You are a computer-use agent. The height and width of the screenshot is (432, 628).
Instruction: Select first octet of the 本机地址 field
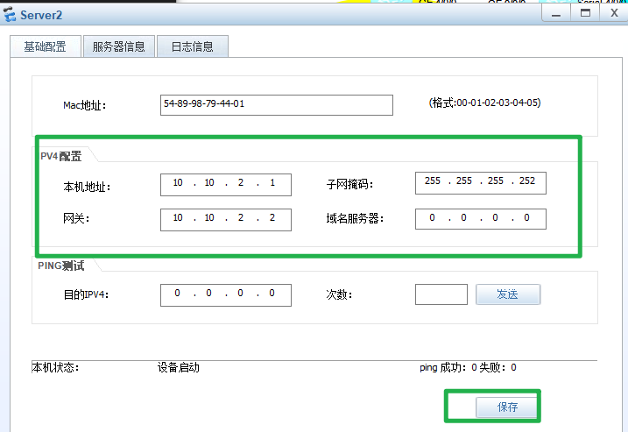tap(178, 183)
